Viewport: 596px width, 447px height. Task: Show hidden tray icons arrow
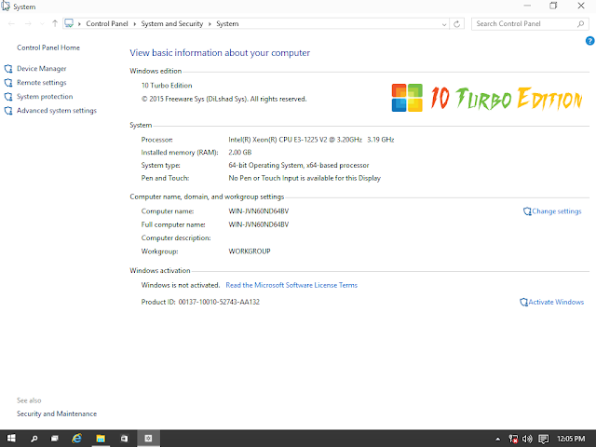coord(497,439)
